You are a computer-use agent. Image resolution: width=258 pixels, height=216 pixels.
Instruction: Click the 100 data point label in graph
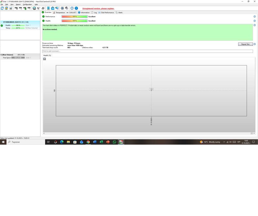(151, 89)
